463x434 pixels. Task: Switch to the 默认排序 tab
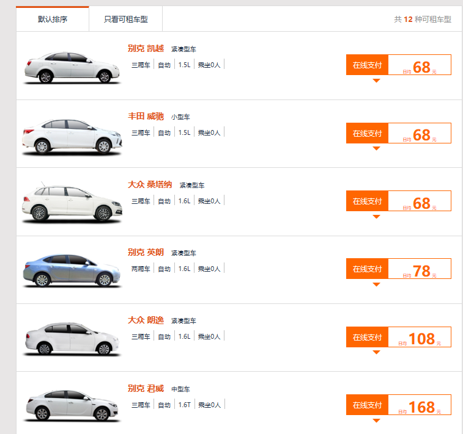53,19
